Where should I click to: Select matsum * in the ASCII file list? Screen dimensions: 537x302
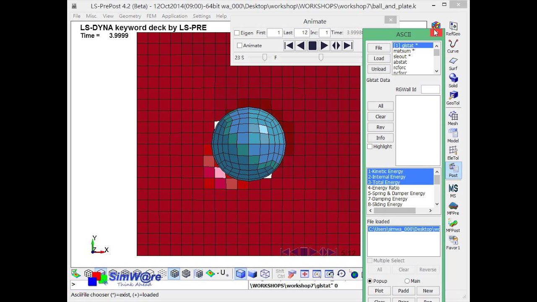413,51
